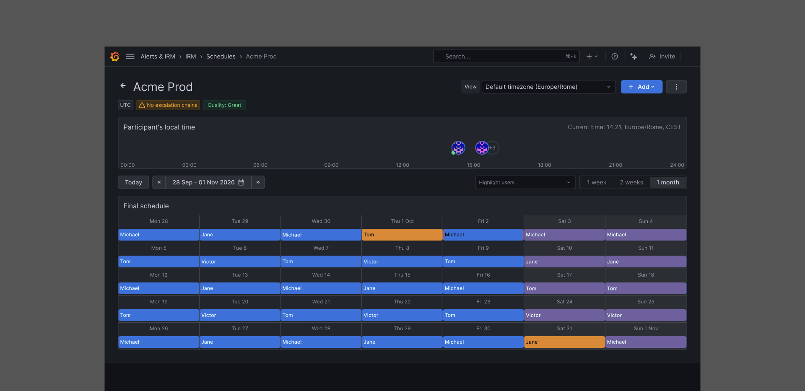The width and height of the screenshot is (805, 391).
Task: Select Tom's shift on Fri 23
Action: [483, 315]
